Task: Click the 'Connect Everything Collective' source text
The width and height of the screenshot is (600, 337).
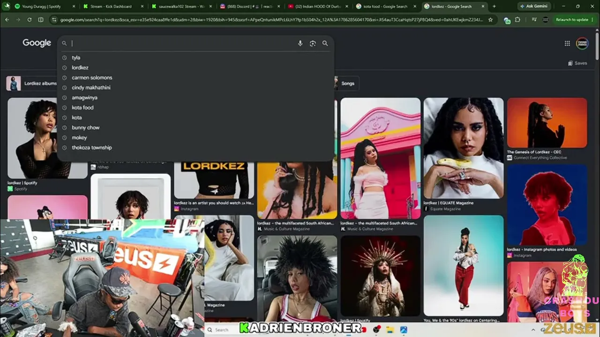Action: 540,158
